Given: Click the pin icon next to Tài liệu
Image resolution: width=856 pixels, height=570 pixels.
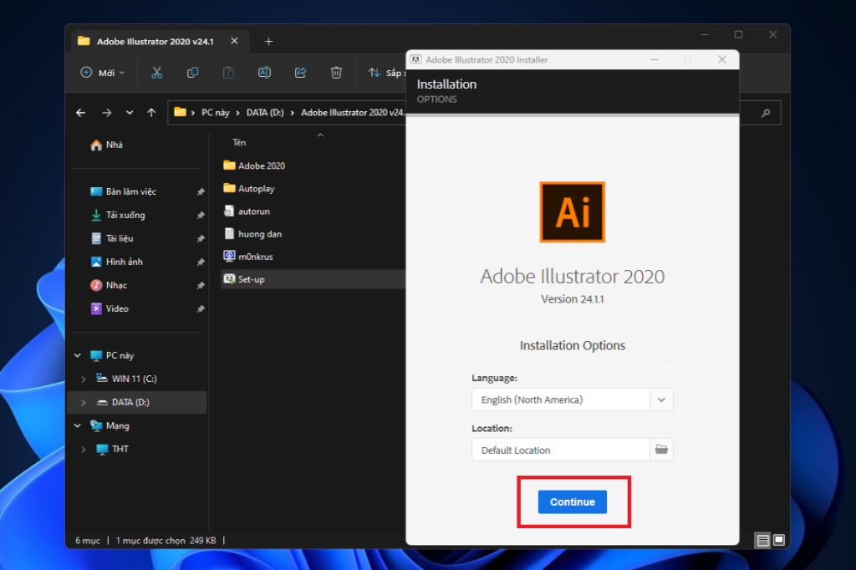Looking at the screenshot, I should point(201,238).
